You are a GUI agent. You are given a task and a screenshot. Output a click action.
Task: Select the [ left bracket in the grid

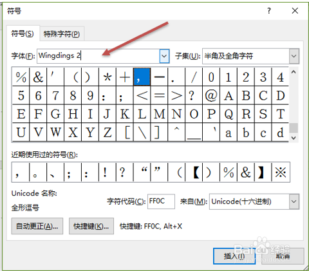125,132
